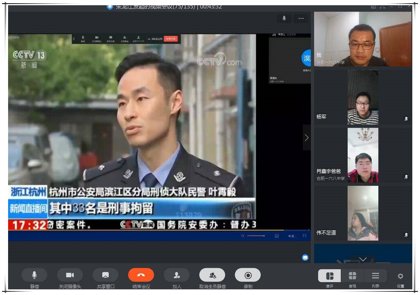Open screen sharing via 共享窗口 icon
Image resolution: width=420 pixels, height=295 pixels.
pos(105,275)
